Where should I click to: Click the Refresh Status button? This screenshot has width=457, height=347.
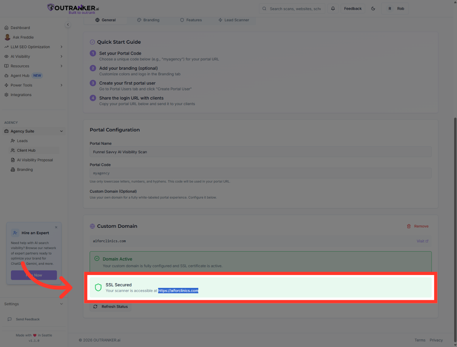coord(111,307)
